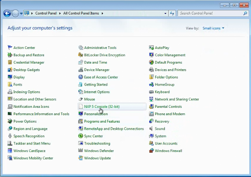Click the Desktop Gadgets icon

tap(10, 70)
